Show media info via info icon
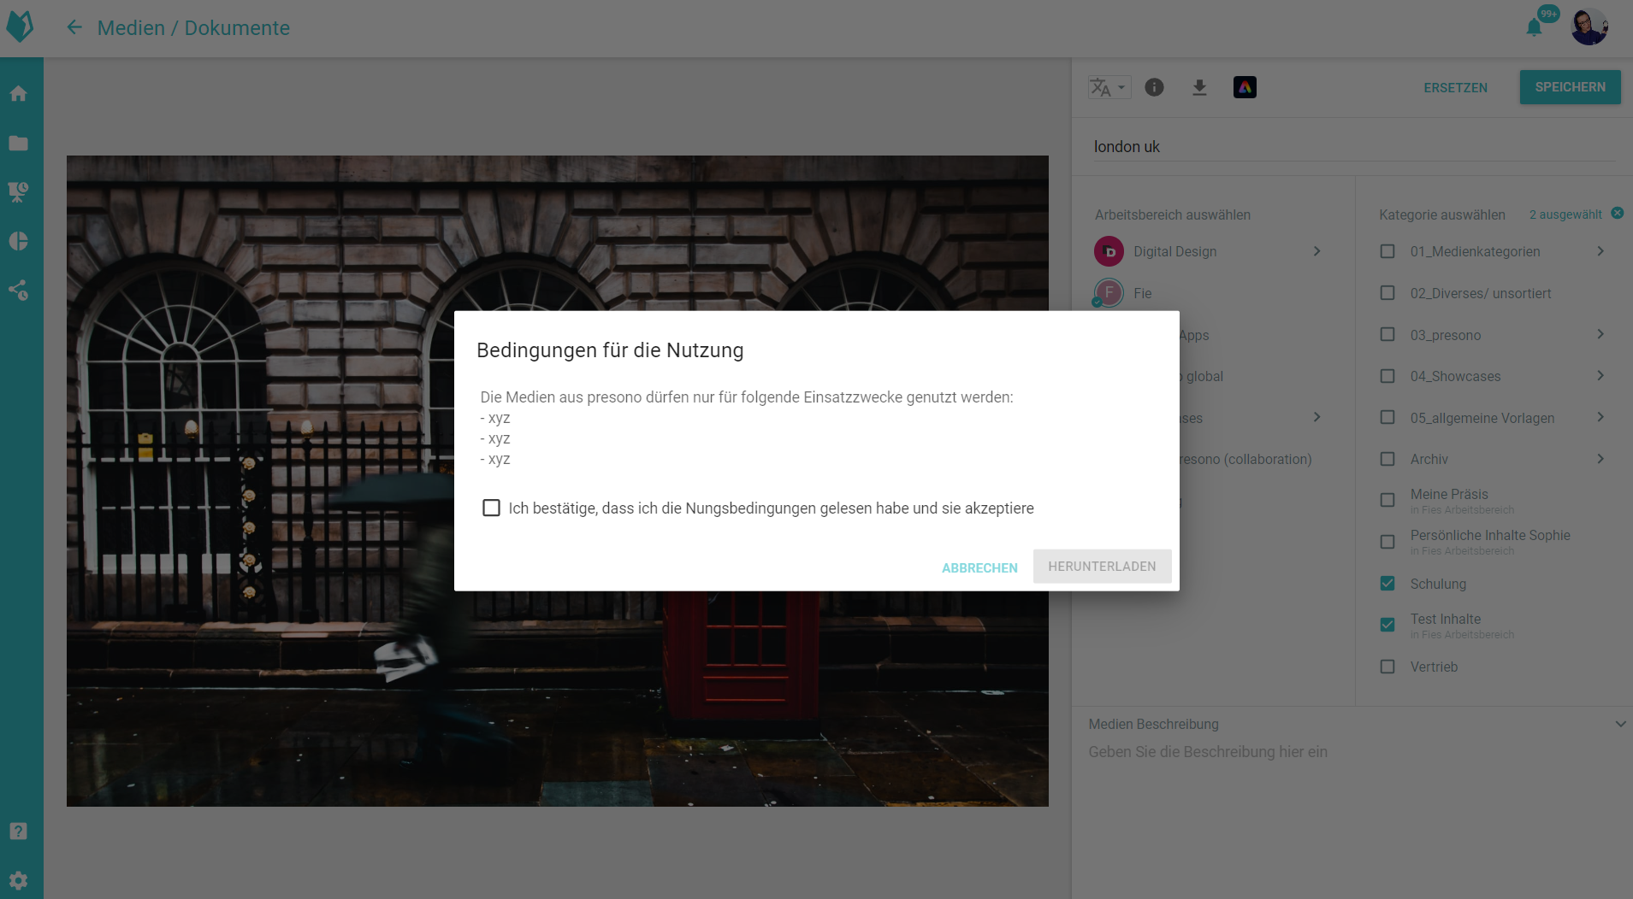Viewport: 1633px width, 899px height. click(1154, 87)
